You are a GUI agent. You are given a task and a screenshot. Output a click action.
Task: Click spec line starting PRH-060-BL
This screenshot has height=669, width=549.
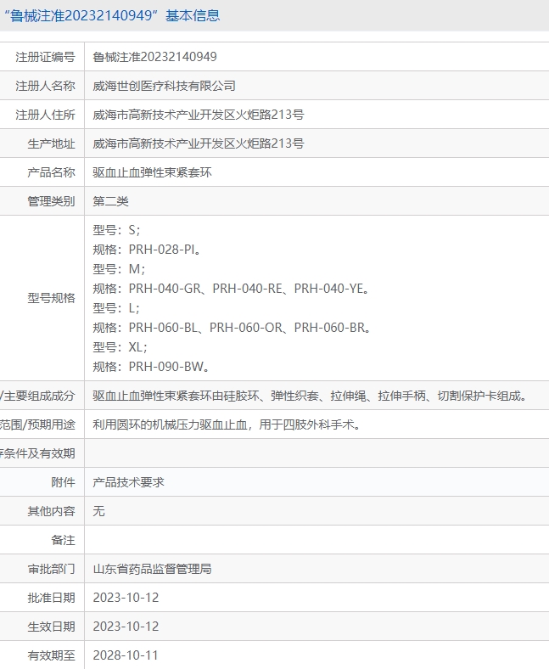click(232, 328)
